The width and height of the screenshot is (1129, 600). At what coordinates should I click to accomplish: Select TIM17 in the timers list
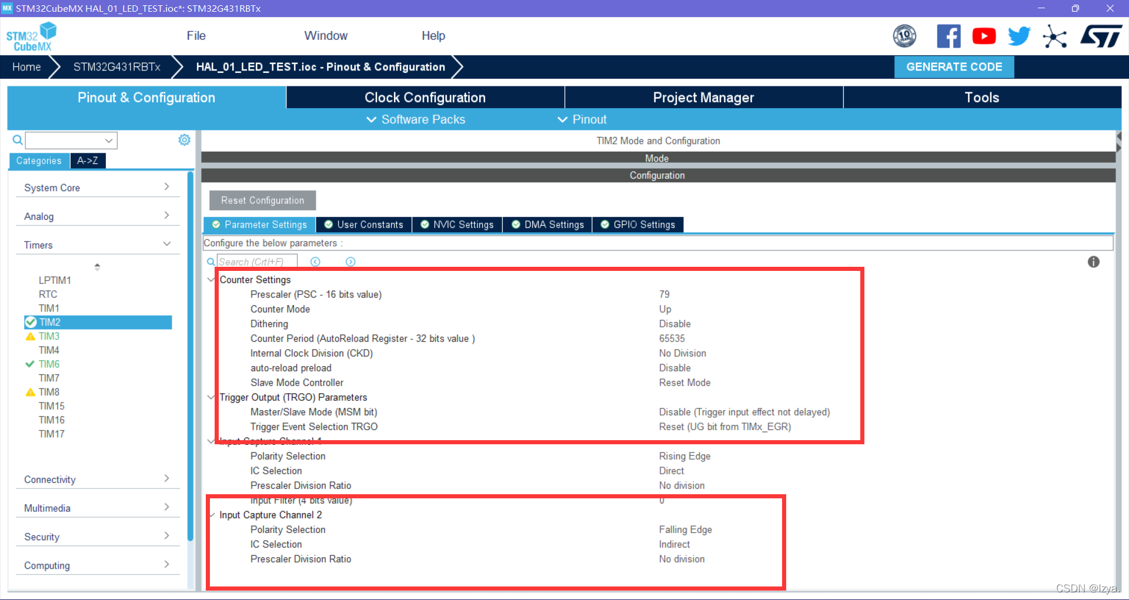[52, 434]
